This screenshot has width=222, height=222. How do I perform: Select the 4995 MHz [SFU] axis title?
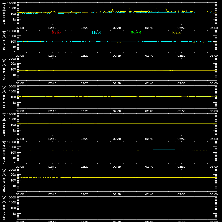click(4, 153)
